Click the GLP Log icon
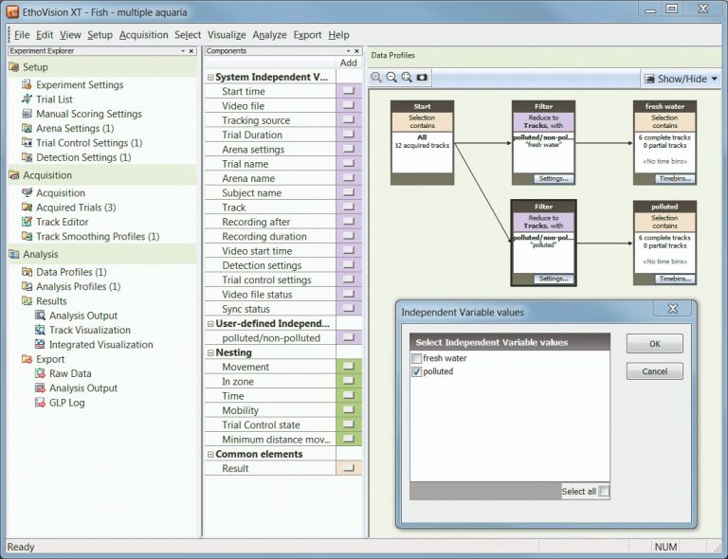 tap(40, 403)
